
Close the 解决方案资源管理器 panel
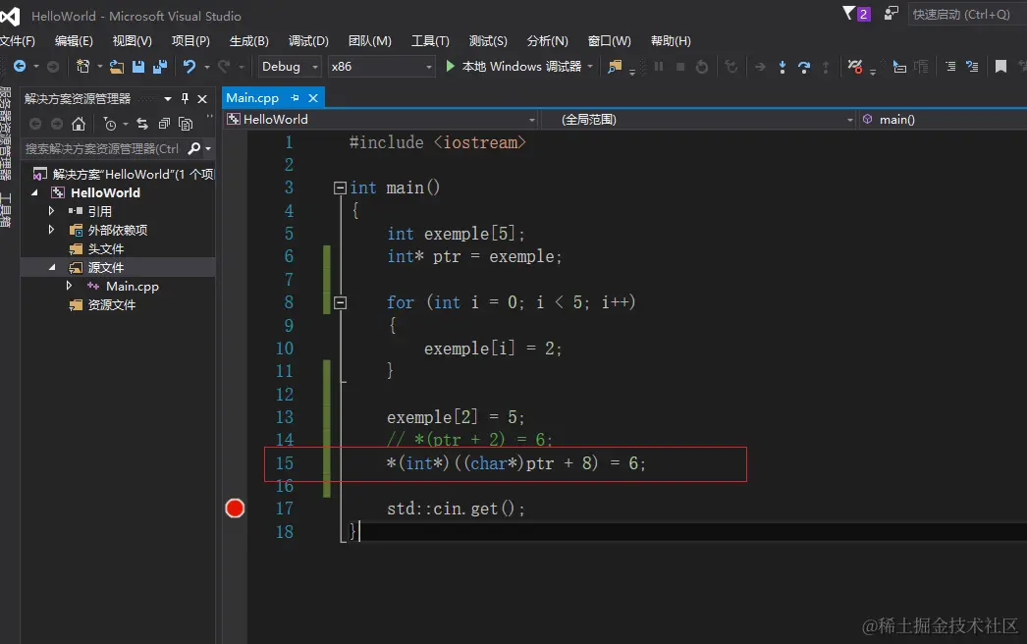tap(202, 99)
